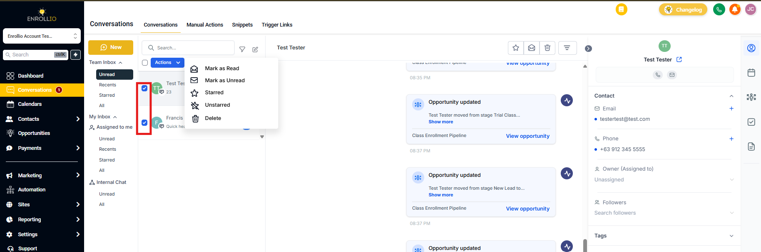
Task: Call contact with phone icon under name
Action: pyautogui.click(x=658, y=75)
